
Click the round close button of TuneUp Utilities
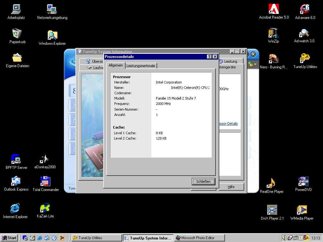click(253, 54)
